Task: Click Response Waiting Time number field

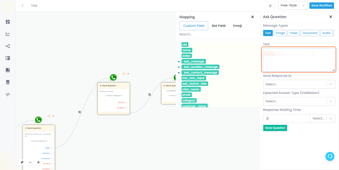Action: pos(286,119)
